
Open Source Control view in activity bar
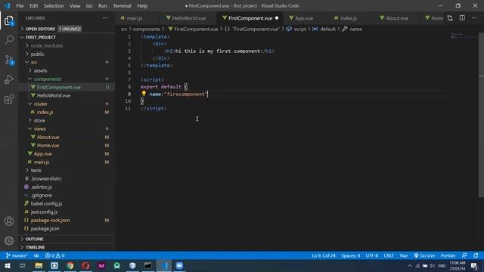9,60
